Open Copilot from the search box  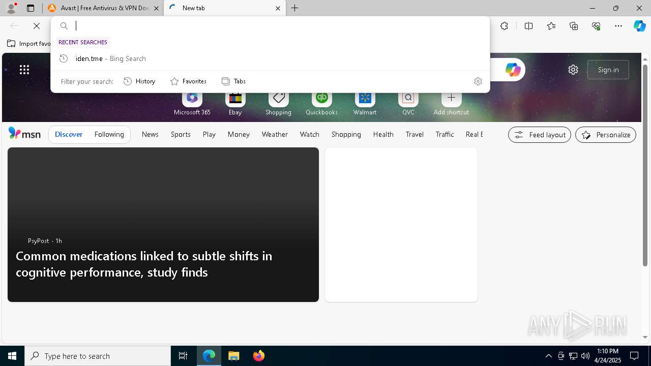[513, 70]
